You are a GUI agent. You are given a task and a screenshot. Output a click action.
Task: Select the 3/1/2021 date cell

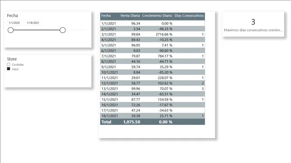pyautogui.click(x=109, y=34)
